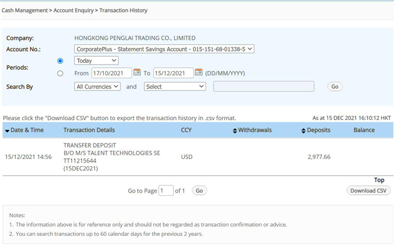Sort the Deposits column
394x247 pixels.
tap(304, 131)
